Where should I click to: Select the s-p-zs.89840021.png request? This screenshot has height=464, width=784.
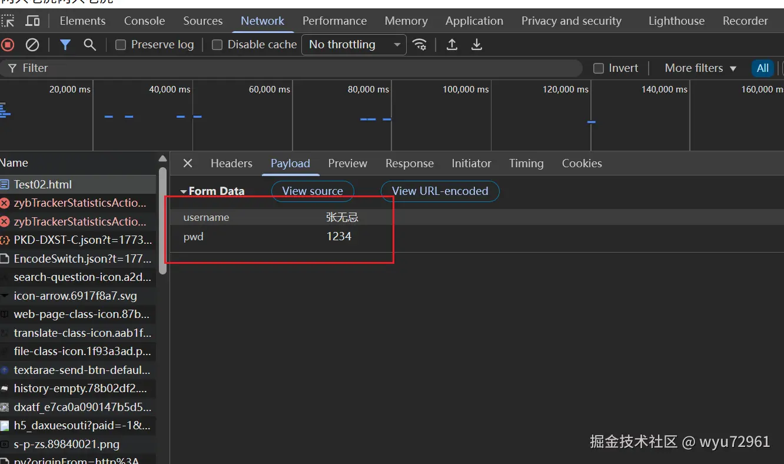[78, 444]
